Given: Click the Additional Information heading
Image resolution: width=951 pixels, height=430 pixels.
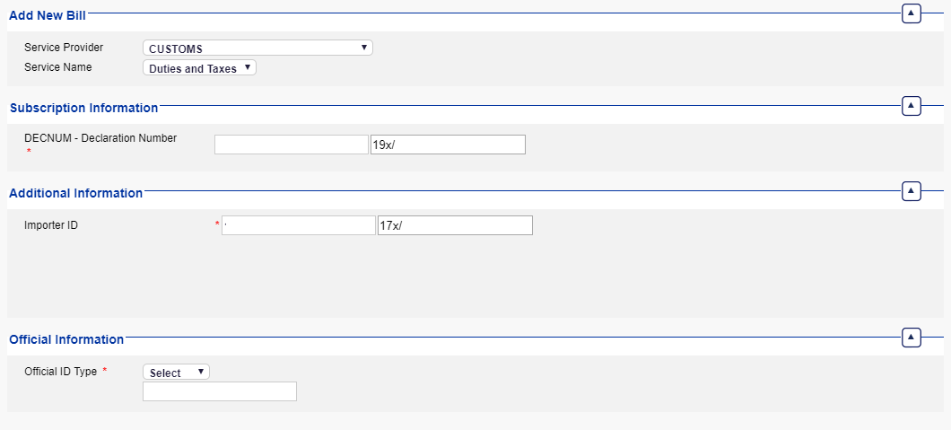Looking at the screenshot, I should (75, 193).
